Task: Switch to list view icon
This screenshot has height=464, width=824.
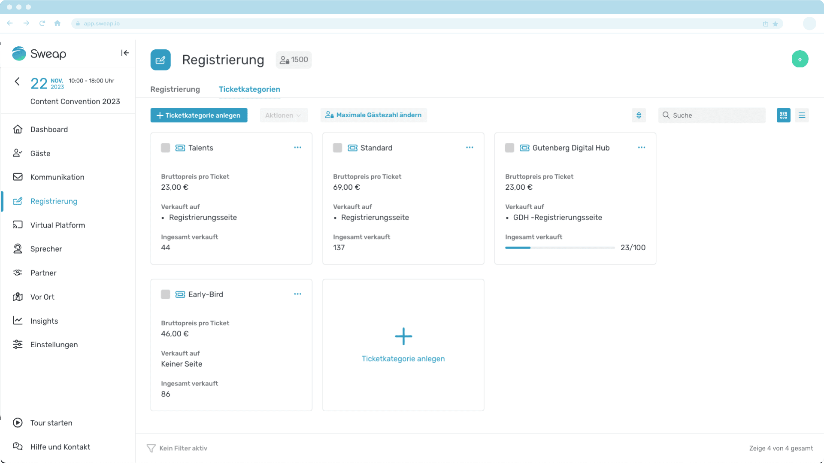Action: pyautogui.click(x=802, y=115)
